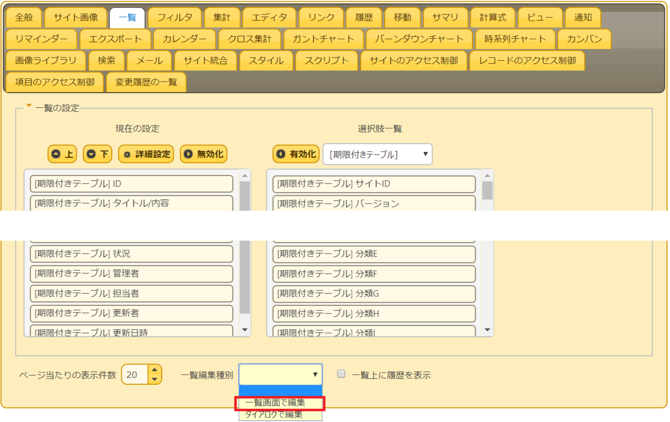Screen dimensions: 670x422
Task: Select [期限付きテーブル] ID in current settings
Action: click(x=131, y=184)
